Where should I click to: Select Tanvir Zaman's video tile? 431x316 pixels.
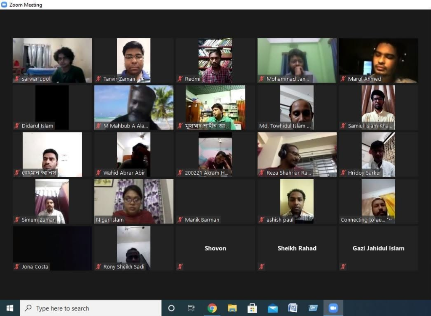coord(134,61)
